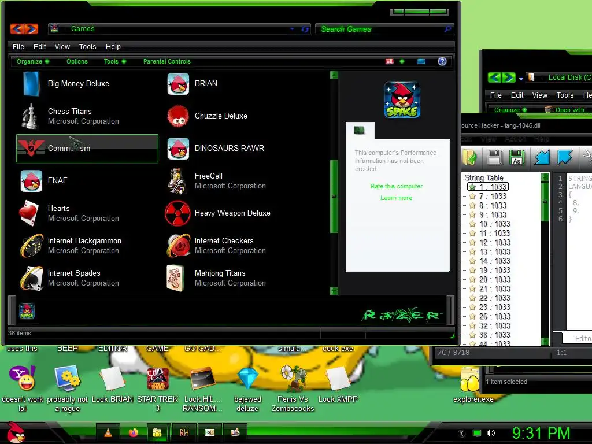This screenshot has height=444, width=592.
Task: Click Open with in Local Disk toolbar
Action: [568, 110]
